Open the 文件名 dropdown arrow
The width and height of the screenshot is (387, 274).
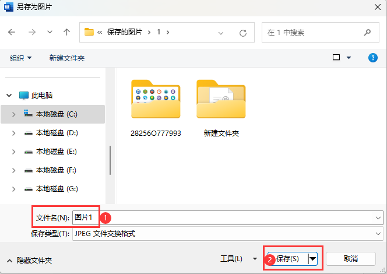pos(378,217)
